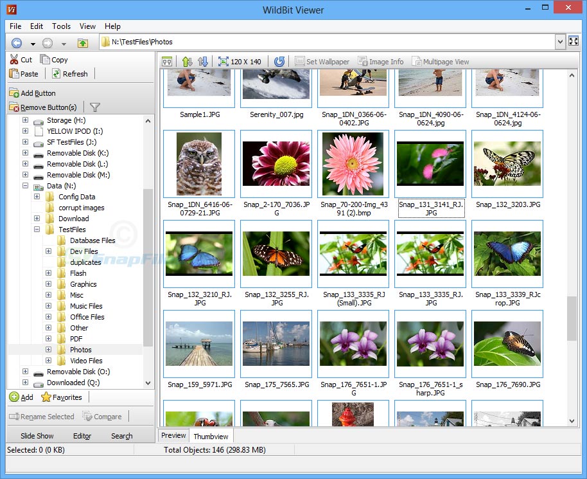Open the Tools menu
The image size is (587, 479).
[x=61, y=26]
